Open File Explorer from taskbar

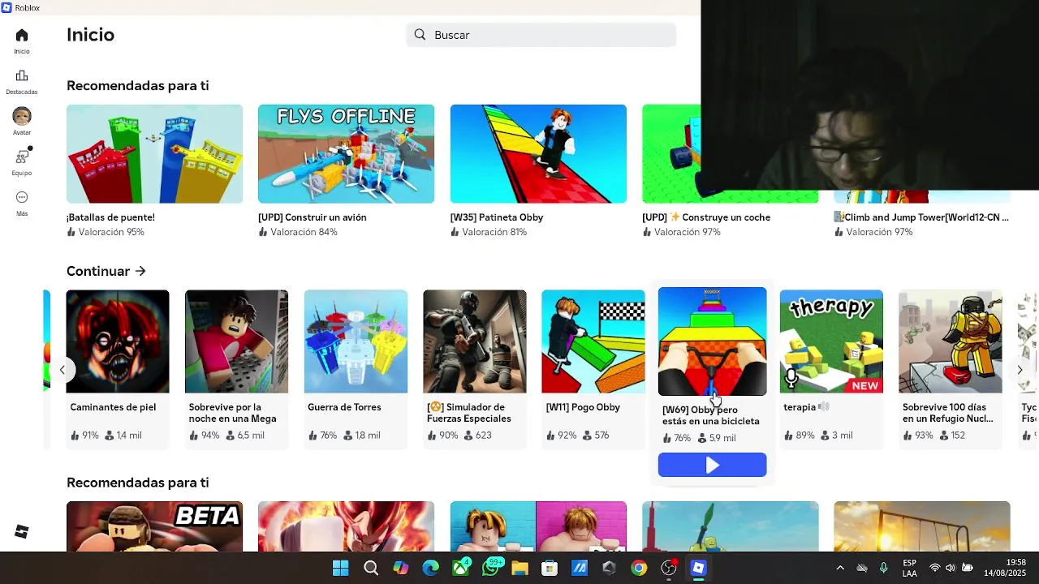pyautogui.click(x=519, y=568)
